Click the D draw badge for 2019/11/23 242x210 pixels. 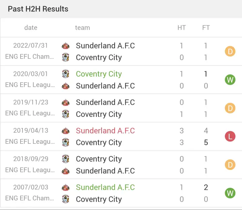coord(230,108)
